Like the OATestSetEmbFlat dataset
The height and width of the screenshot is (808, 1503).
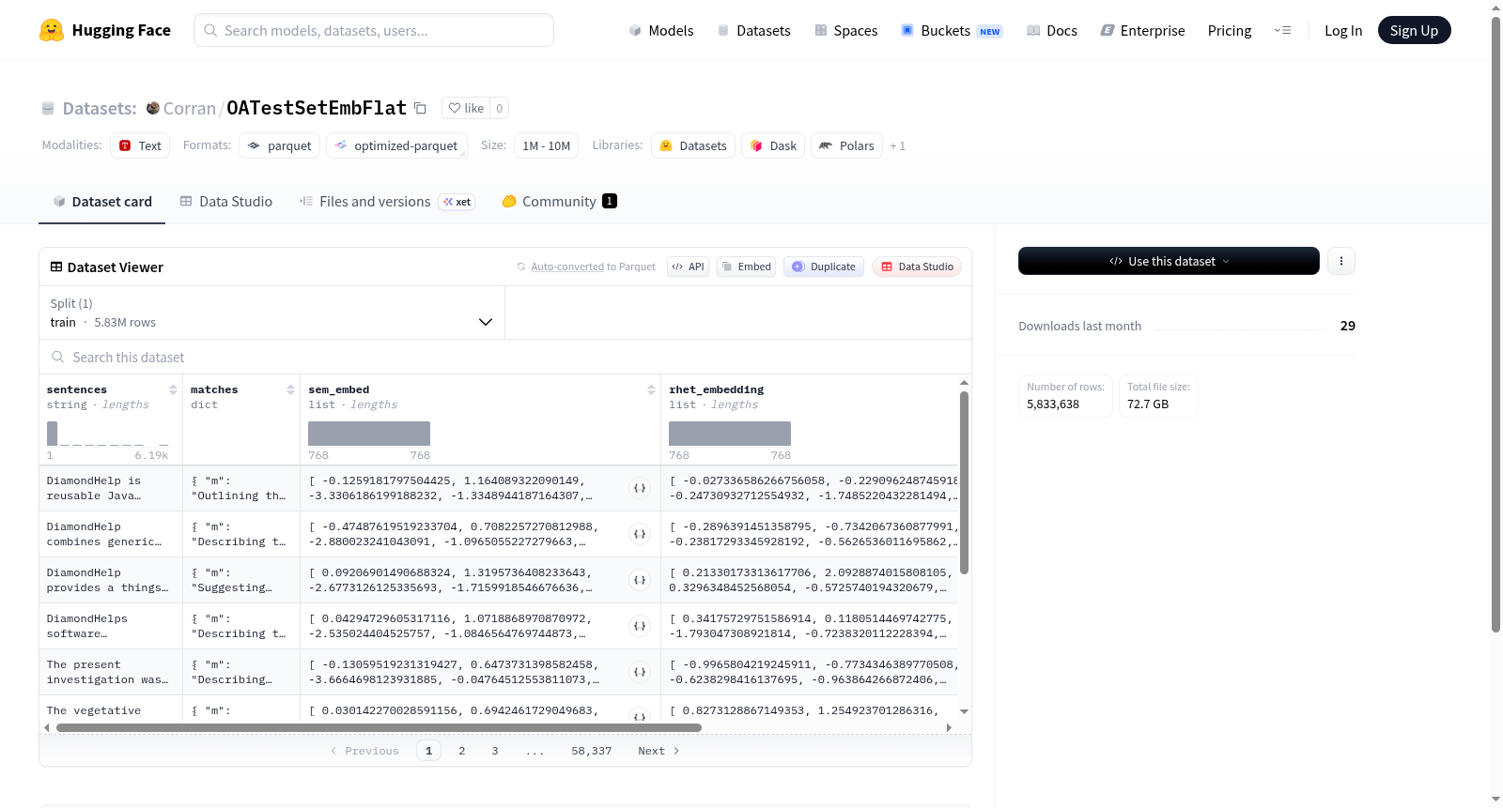pos(466,108)
